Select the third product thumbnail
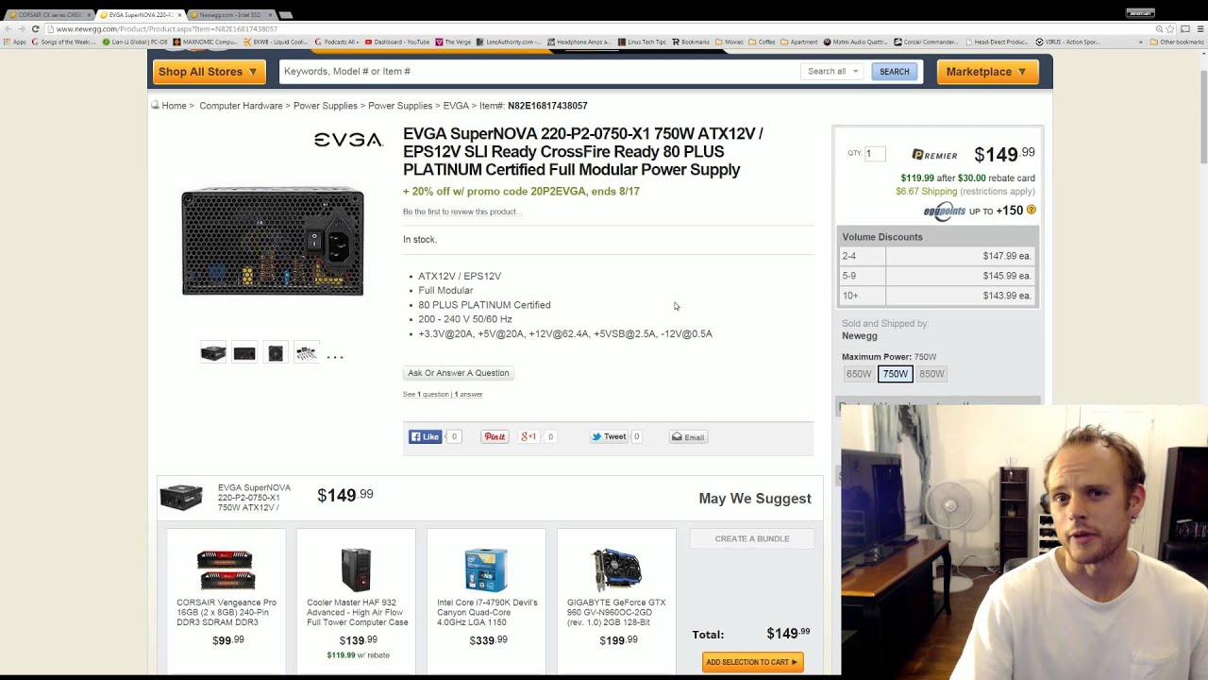Screen dimensions: 1208x680 click(276, 353)
